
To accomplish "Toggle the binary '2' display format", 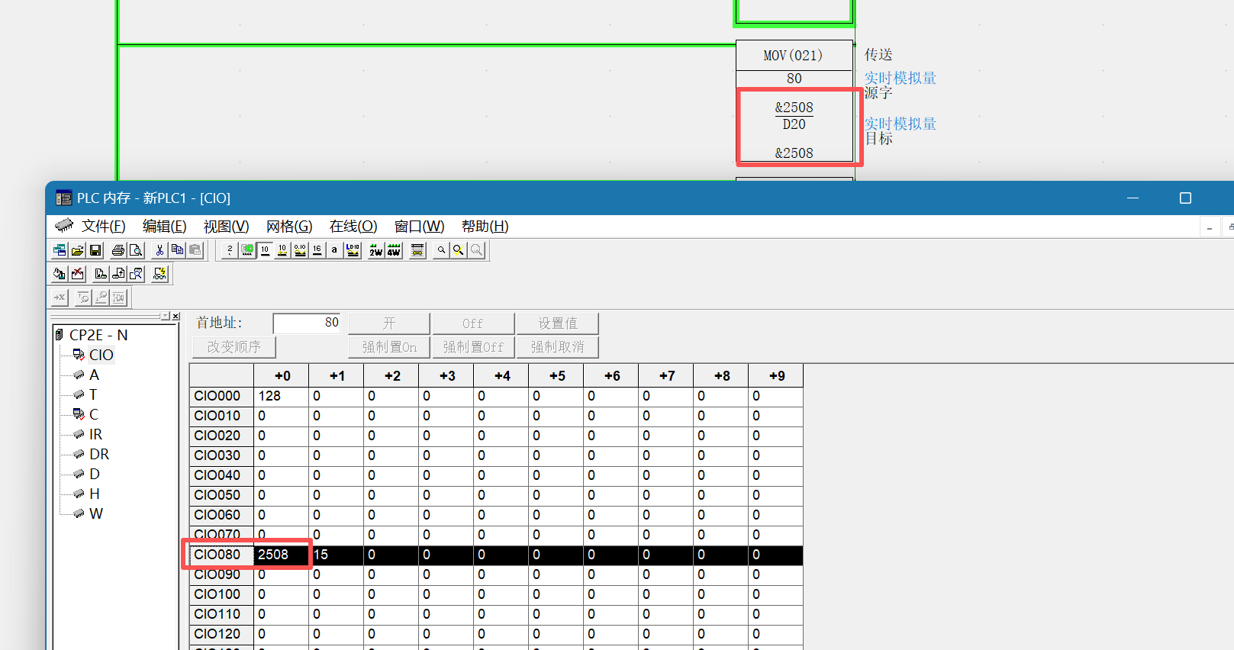I will (230, 250).
